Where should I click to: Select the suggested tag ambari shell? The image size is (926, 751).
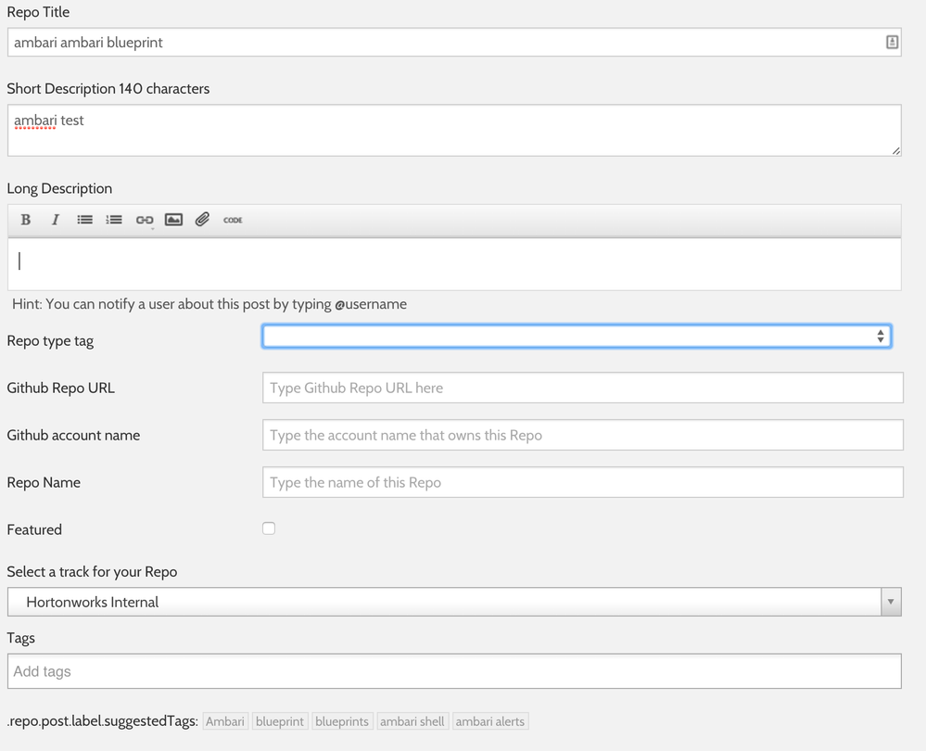(x=412, y=721)
